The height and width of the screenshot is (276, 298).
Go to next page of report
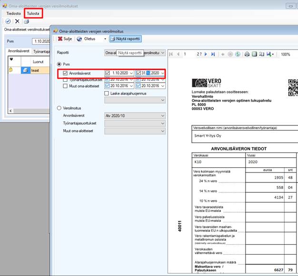coord(206,54)
